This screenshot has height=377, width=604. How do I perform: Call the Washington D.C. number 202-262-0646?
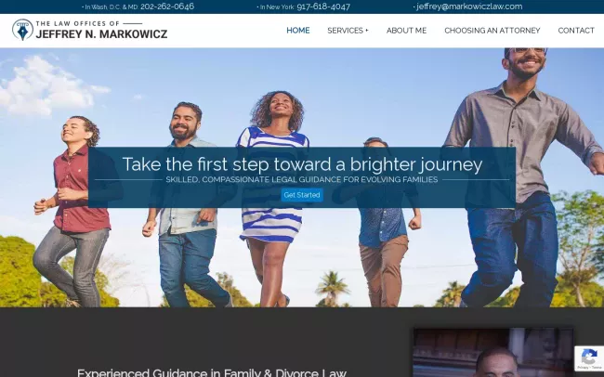(x=167, y=6)
